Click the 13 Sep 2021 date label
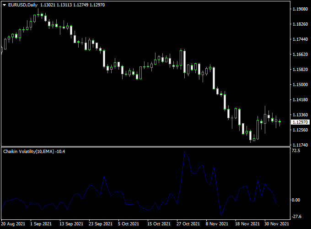 coord(71,224)
